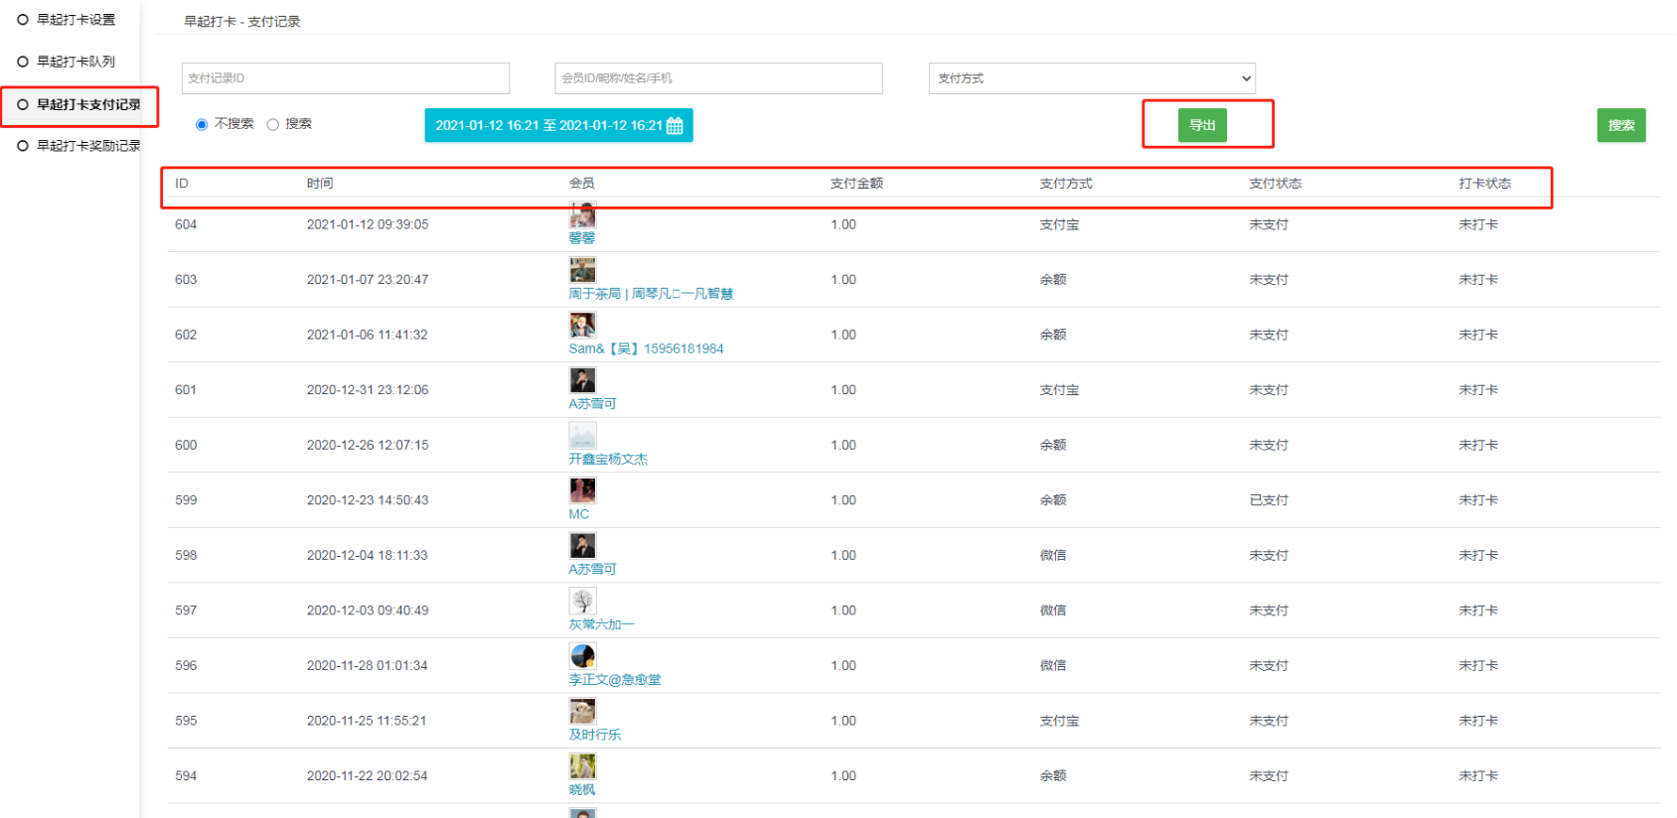Select the 搜索 radio button

[x=272, y=124]
